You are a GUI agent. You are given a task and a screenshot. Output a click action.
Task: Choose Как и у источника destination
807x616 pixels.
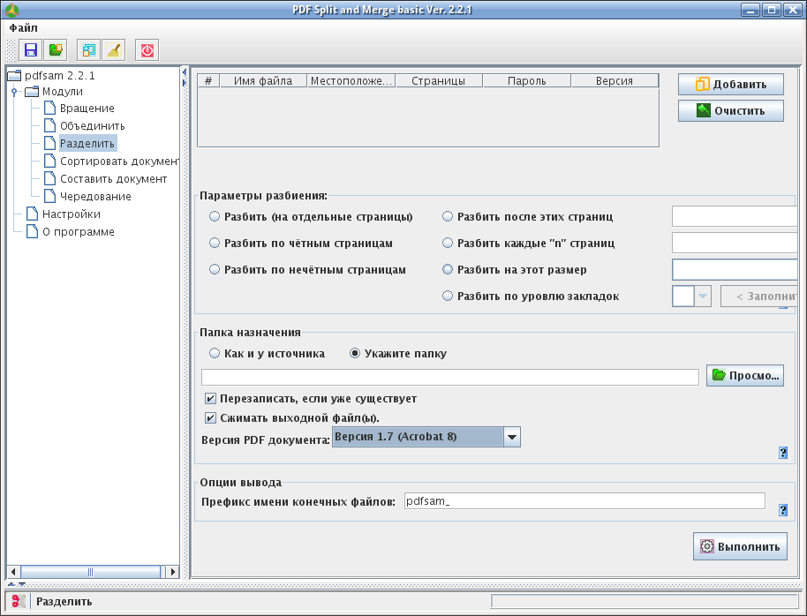point(215,354)
